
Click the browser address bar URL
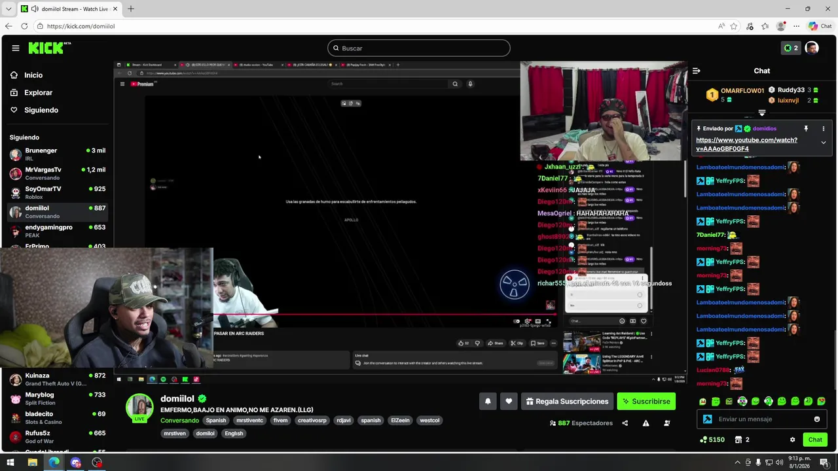(81, 26)
